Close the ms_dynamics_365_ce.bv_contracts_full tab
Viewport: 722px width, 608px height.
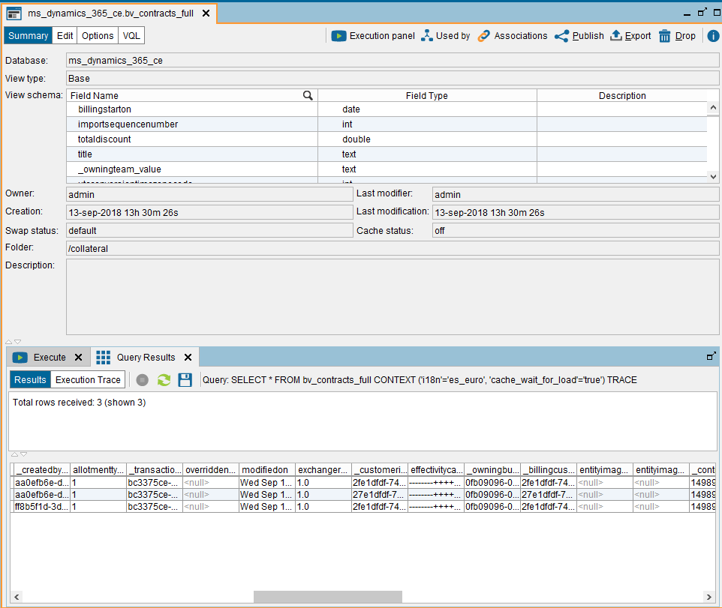point(206,13)
